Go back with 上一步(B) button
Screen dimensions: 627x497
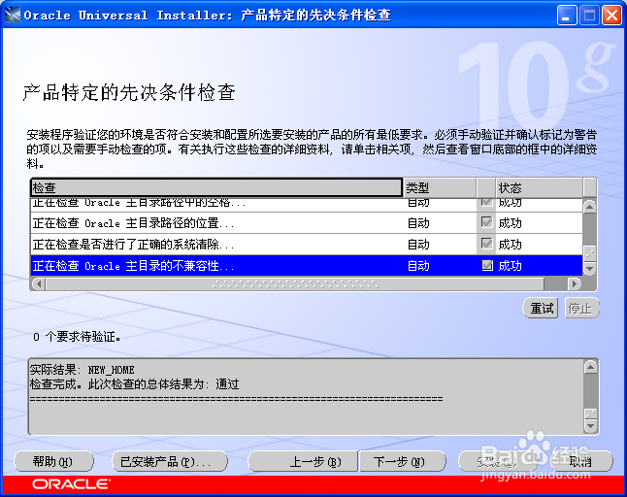click(x=303, y=462)
